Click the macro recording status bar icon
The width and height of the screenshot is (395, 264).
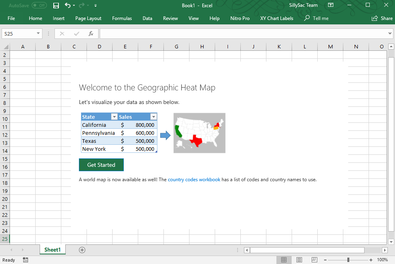(x=26, y=260)
